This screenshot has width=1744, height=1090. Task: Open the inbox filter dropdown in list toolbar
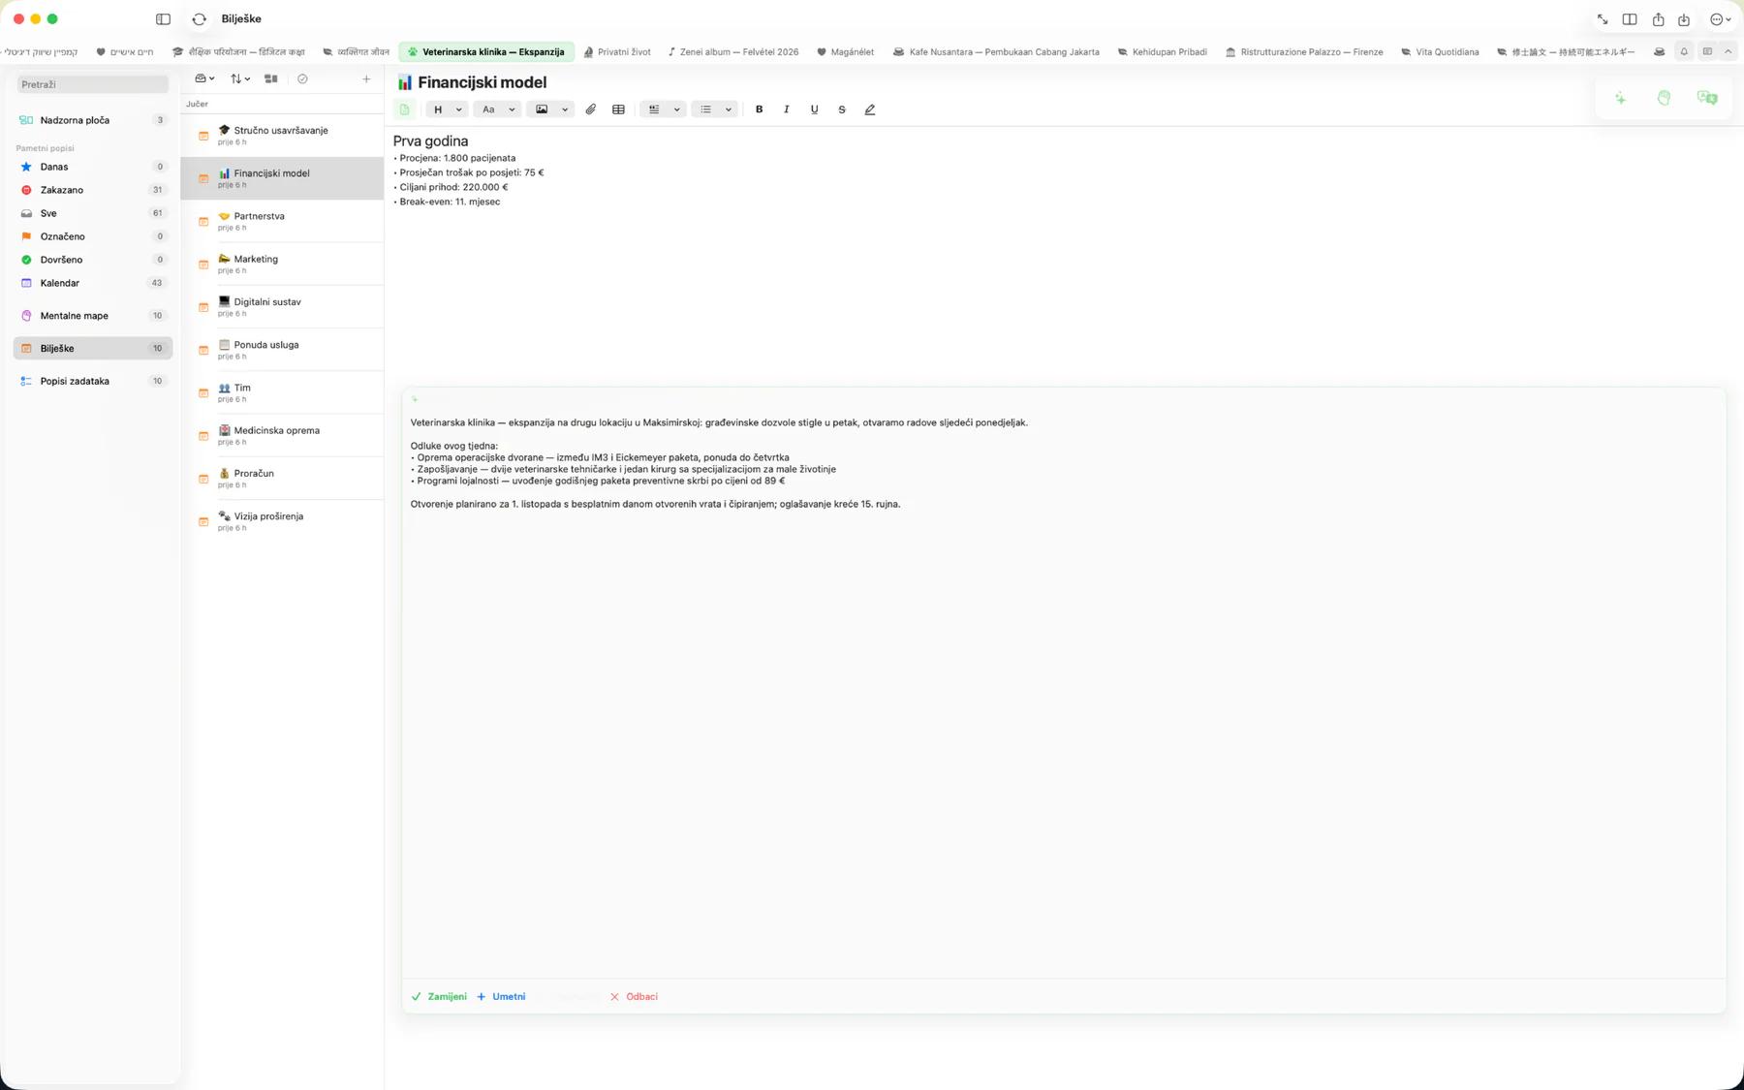[x=204, y=78]
